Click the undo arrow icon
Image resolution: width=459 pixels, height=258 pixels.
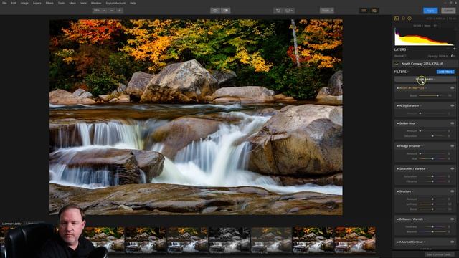point(278,11)
